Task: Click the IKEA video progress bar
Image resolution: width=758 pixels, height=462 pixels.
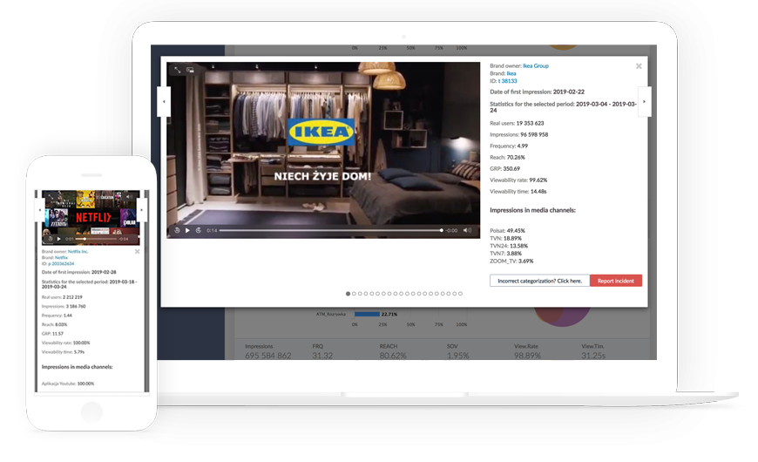Action: [x=331, y=230]
